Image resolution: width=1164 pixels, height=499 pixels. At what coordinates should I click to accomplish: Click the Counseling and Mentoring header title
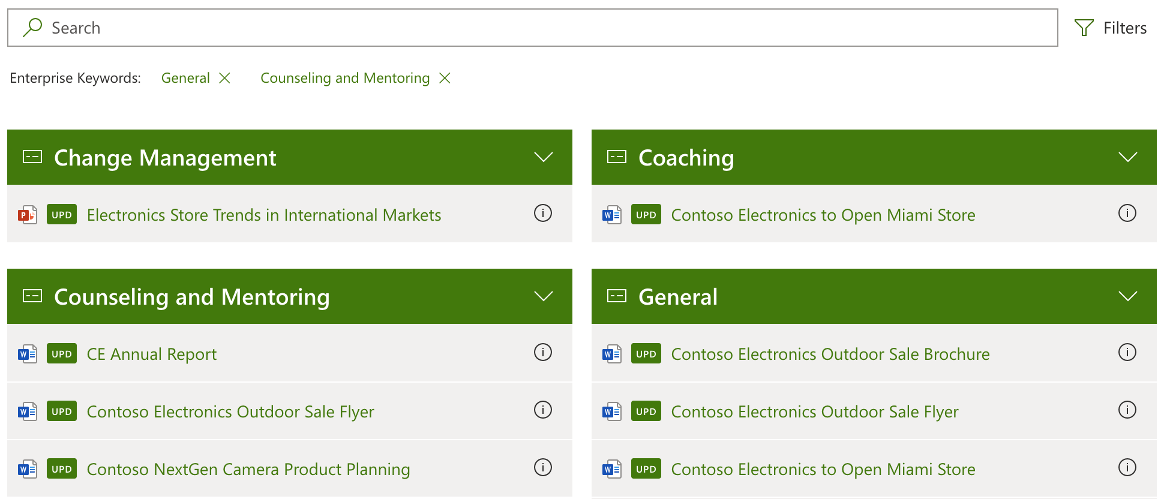pyautogui.click(x=192, y=297)
